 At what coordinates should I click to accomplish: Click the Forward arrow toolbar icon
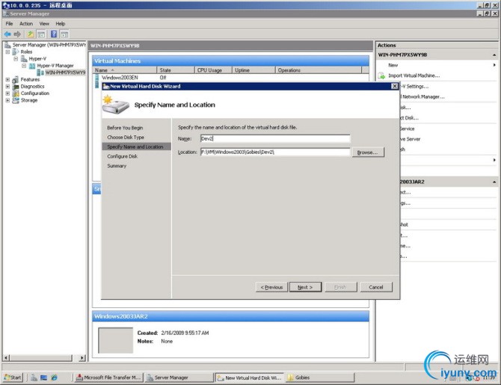(x=17, y=34)
